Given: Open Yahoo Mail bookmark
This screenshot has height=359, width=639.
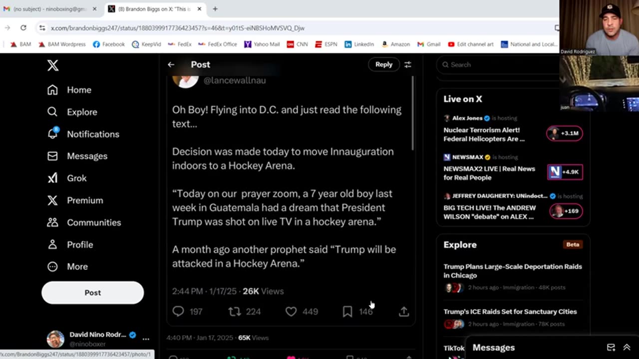Looking at the screenshot, I should [262, 44].
